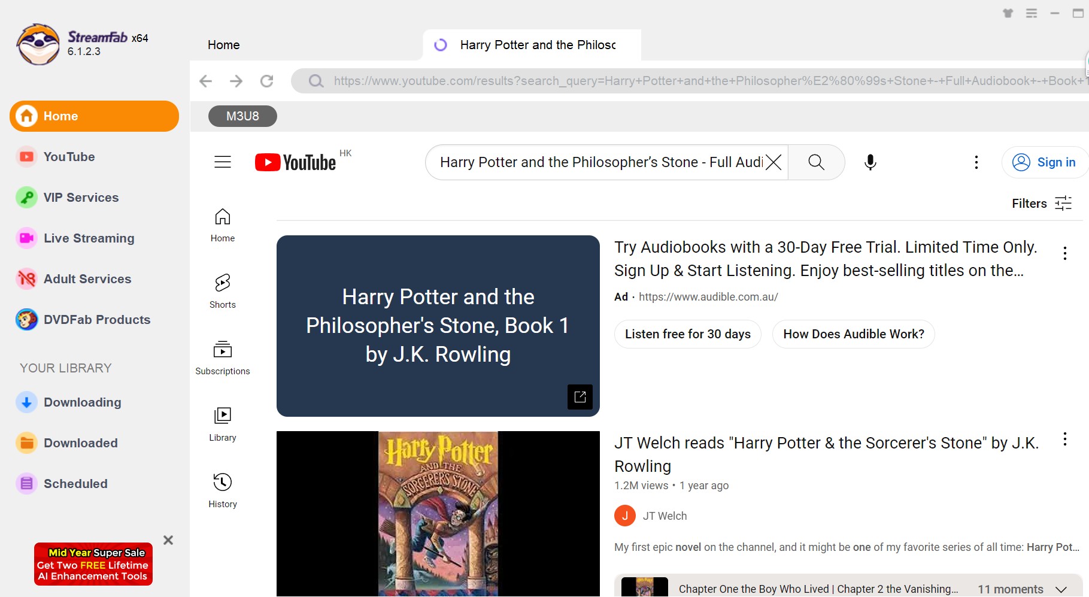Close the Mid Year Super Sale banner
The height and width of the screenshot is (597, 1089).
click(168, 540)
